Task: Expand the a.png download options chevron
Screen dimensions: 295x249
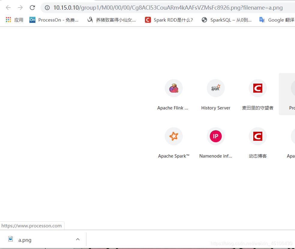Action: (x=78, y=239)
